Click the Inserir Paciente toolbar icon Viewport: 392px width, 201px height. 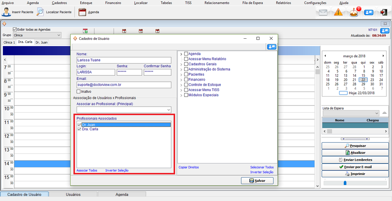point(7,12)
